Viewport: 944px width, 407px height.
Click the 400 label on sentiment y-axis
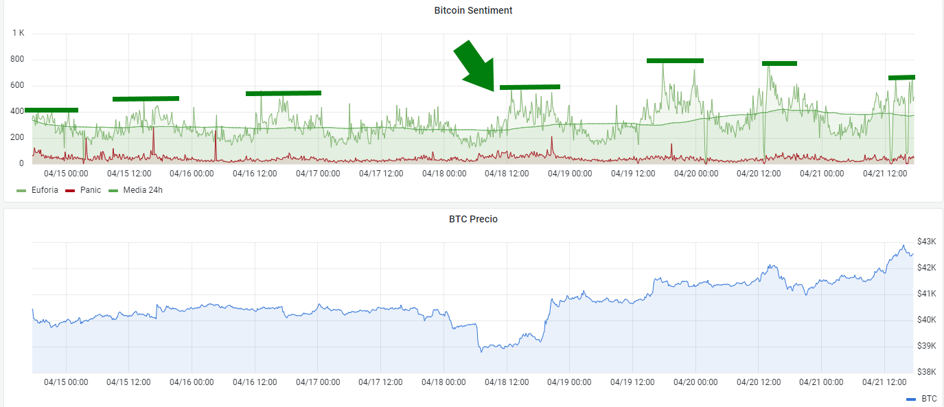[17, 111]
